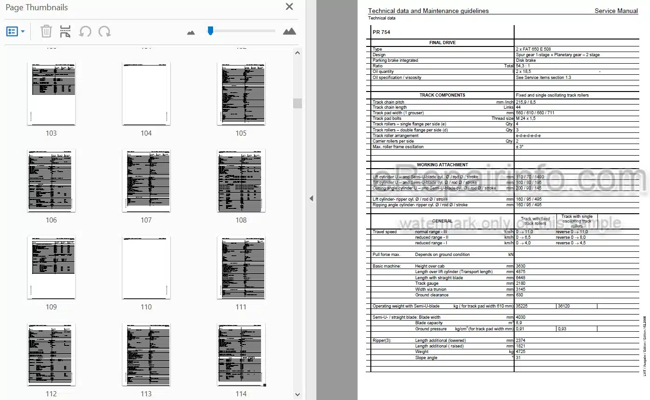650x400 pixels.
Task: Select blank page thumbnail 110
Action: tap(146, 268)
